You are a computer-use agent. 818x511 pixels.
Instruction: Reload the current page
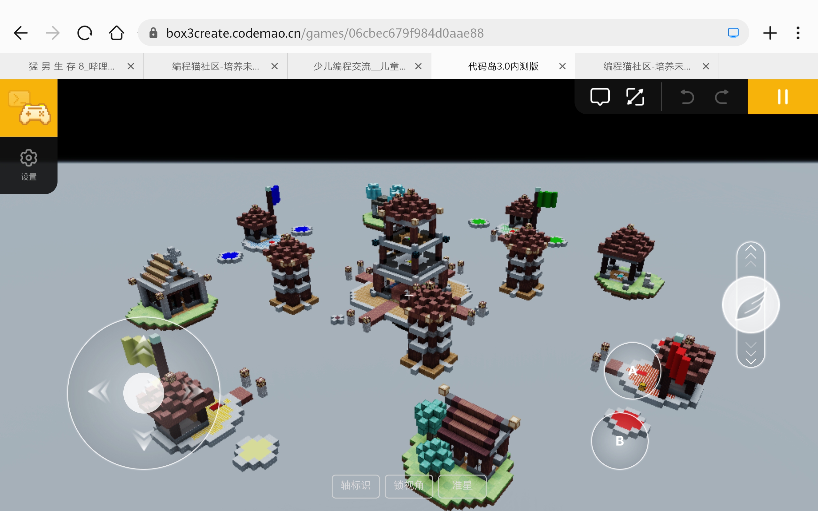84,33
